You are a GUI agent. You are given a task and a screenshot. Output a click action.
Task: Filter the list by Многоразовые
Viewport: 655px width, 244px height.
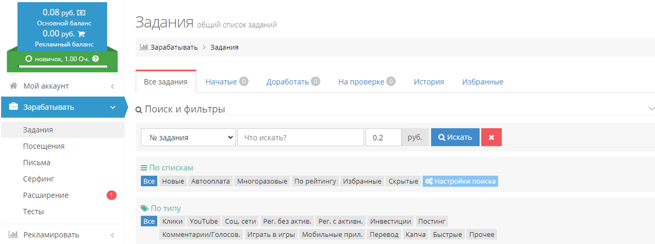click(x=263, y=181)
